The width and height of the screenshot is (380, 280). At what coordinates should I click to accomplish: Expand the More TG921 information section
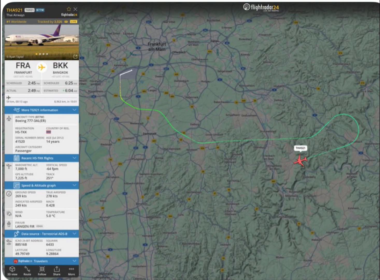42,110
